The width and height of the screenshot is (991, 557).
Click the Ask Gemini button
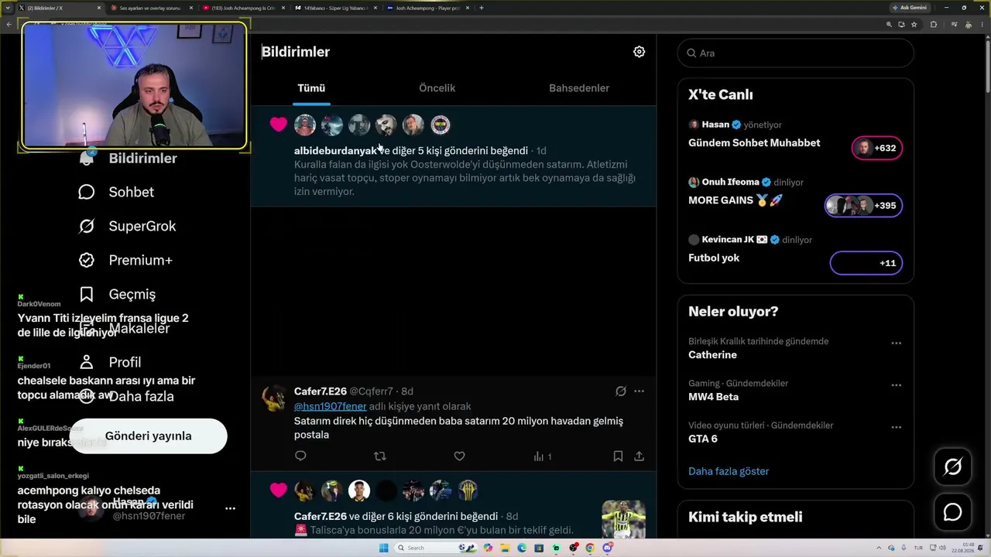click(909, 8)
